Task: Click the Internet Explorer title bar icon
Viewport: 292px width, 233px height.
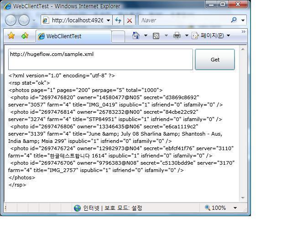Action: (8, 6)
